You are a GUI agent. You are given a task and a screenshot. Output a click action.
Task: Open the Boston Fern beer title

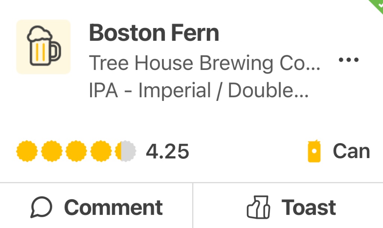click(x=154, y=33)
